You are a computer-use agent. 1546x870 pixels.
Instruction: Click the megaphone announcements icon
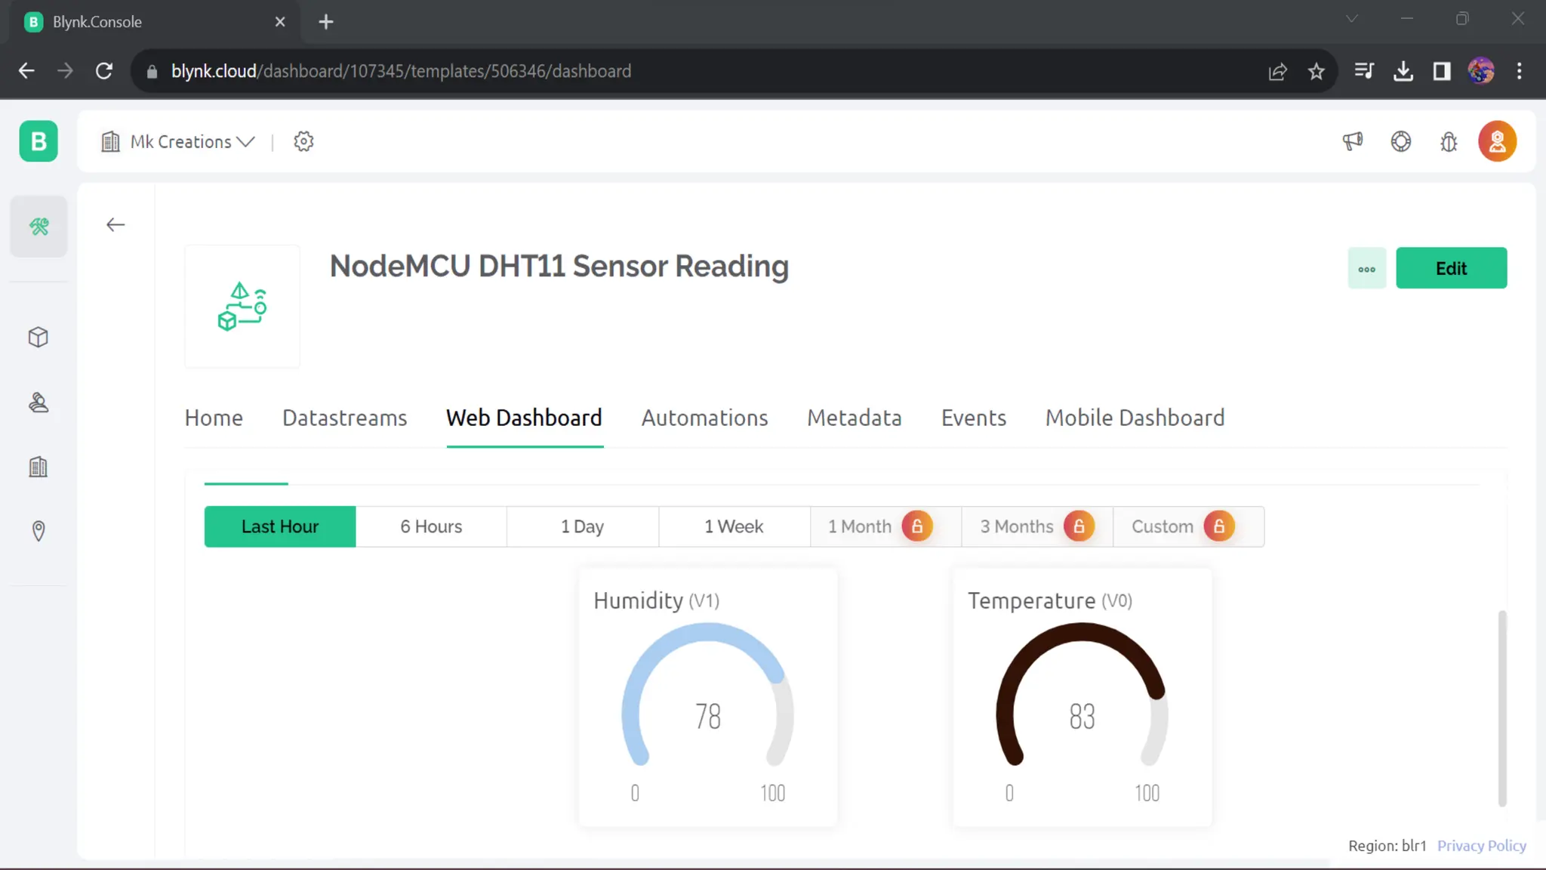pos(1353,141)
